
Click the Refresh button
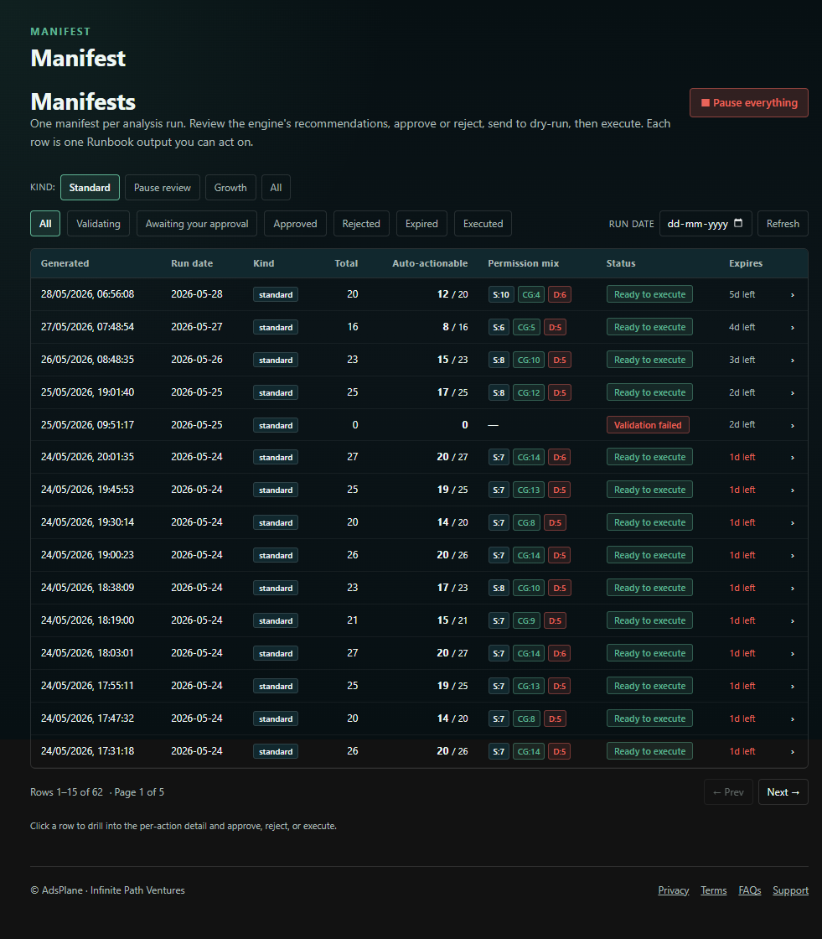(783, 223)
